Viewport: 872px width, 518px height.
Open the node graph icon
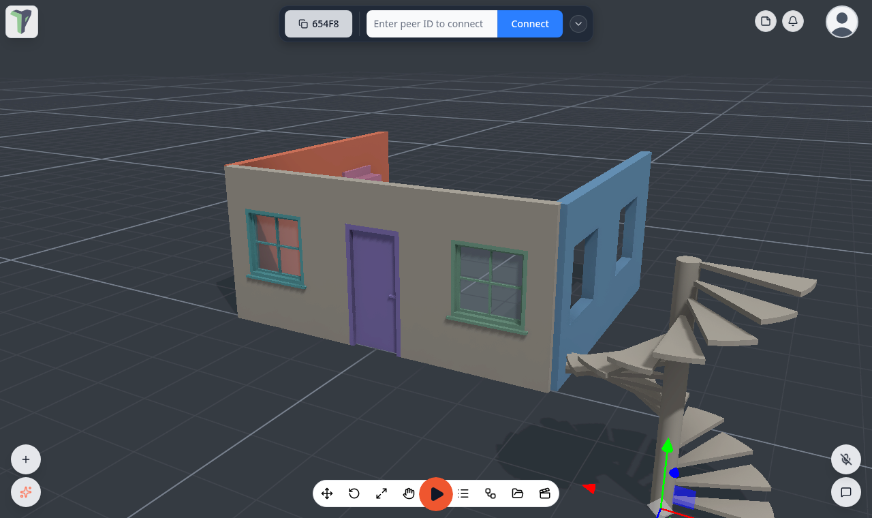(x=490, y=493)
